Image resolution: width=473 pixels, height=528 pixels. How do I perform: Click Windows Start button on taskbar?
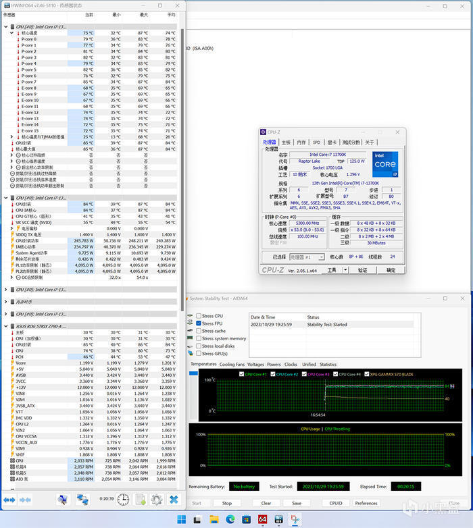coord(181,519)
